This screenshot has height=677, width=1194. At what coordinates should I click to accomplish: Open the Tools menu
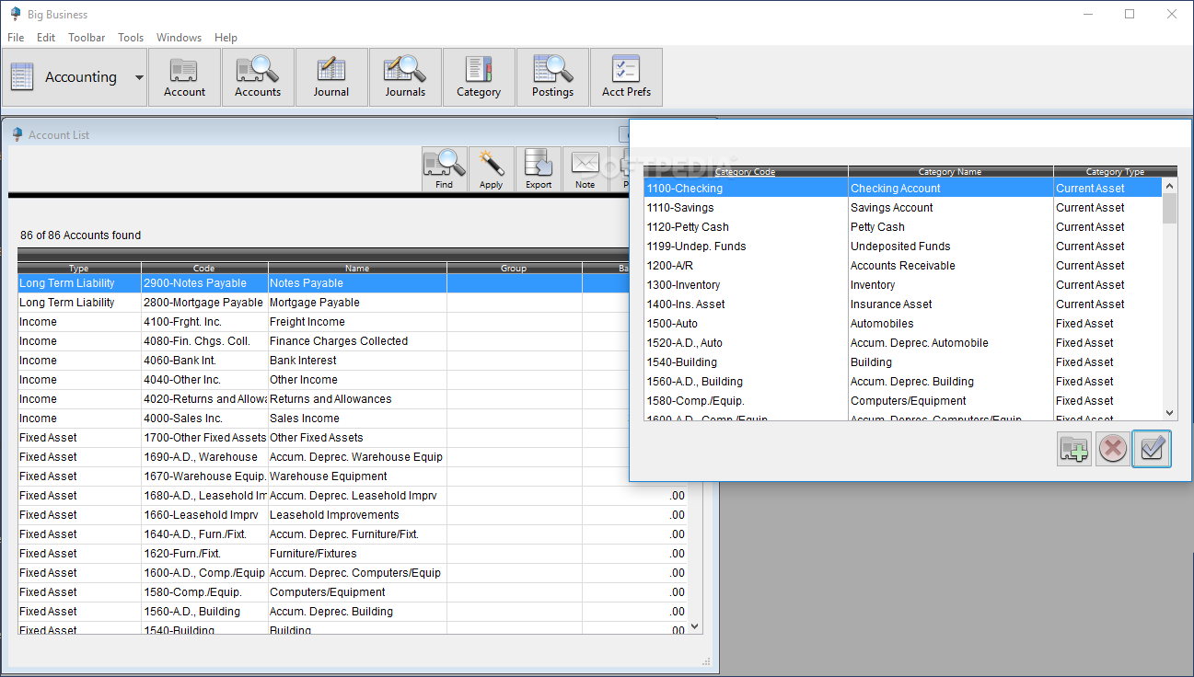(x=131, y=38)
